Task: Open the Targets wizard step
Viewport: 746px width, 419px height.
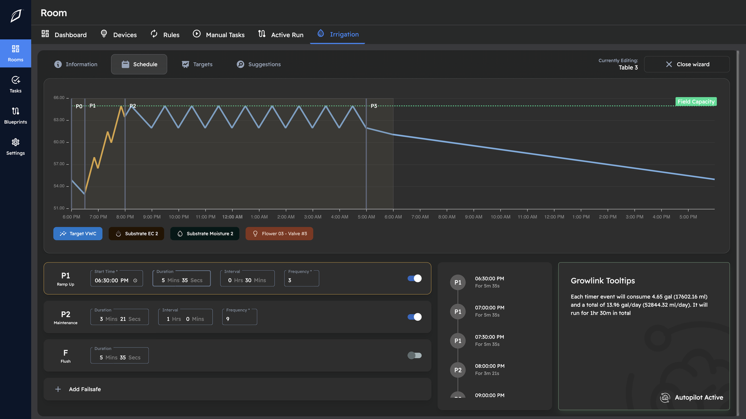Action: coord(197,65)
